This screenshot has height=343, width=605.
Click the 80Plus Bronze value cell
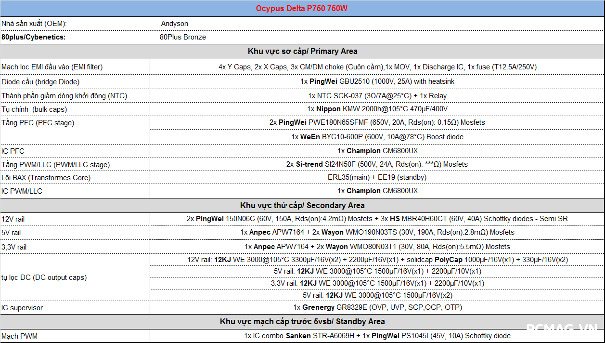183,37
